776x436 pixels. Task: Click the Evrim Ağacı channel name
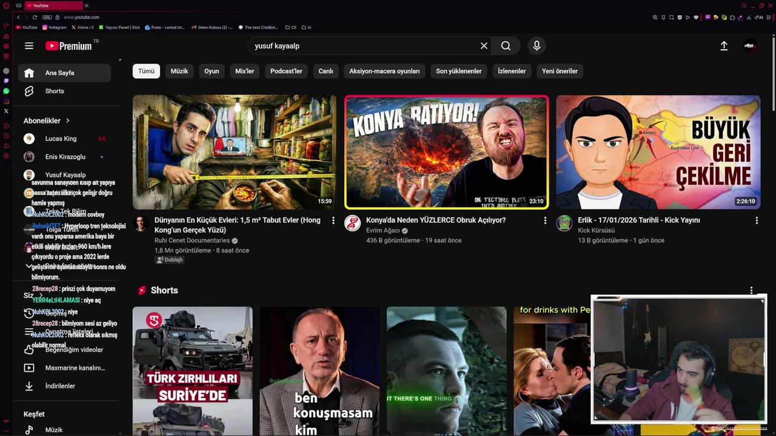click(x=383, y=231)
